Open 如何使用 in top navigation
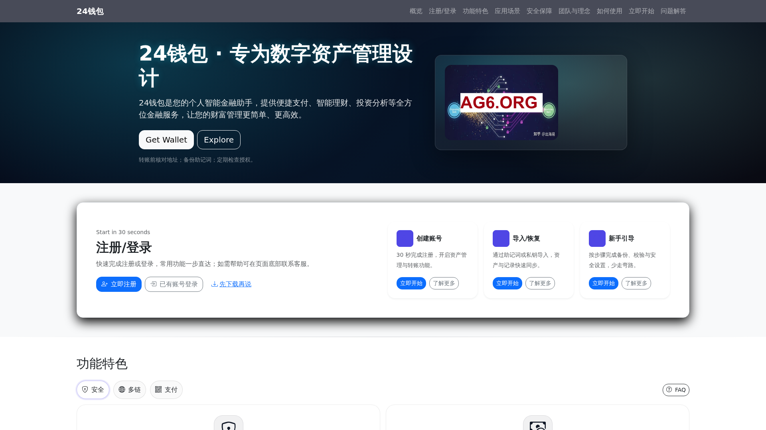766x430 pixels. [609, 11]
